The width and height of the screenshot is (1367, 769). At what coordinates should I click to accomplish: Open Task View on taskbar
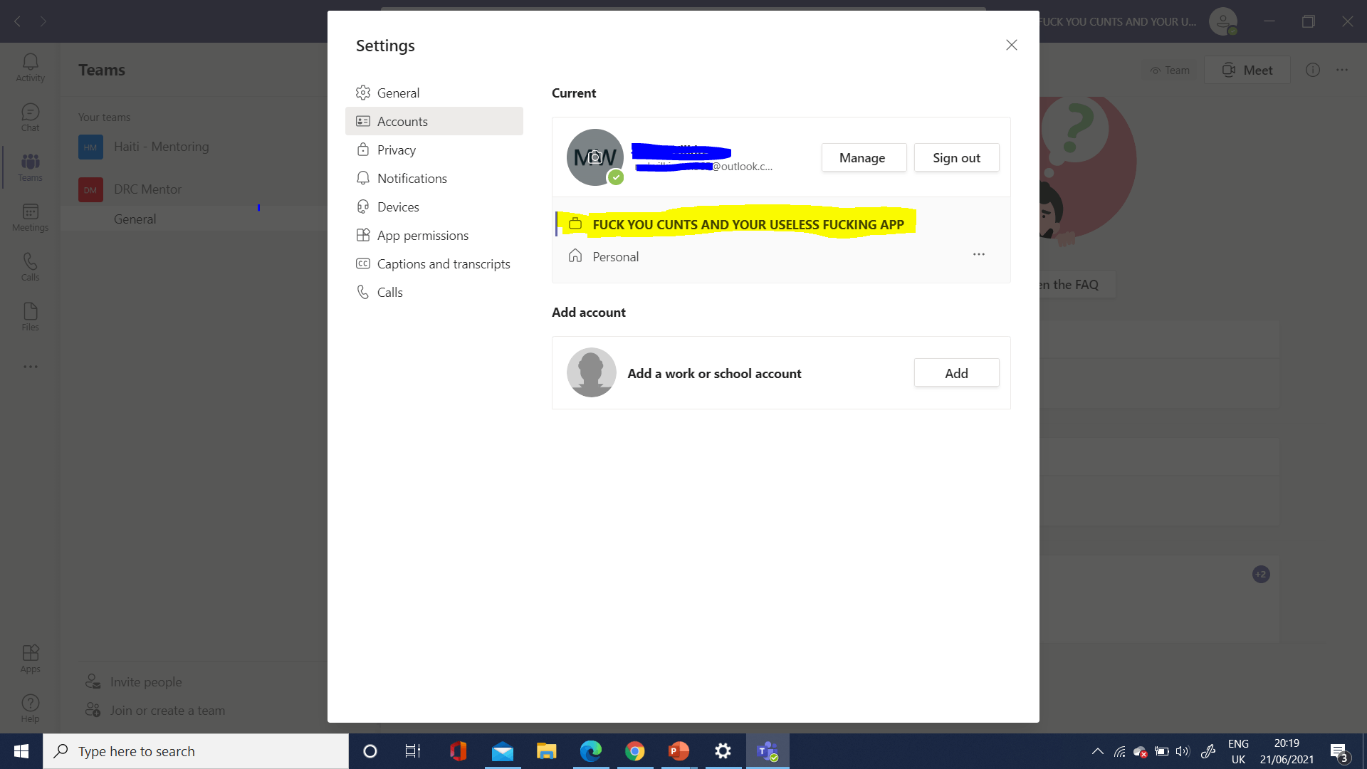click(413, 751)
